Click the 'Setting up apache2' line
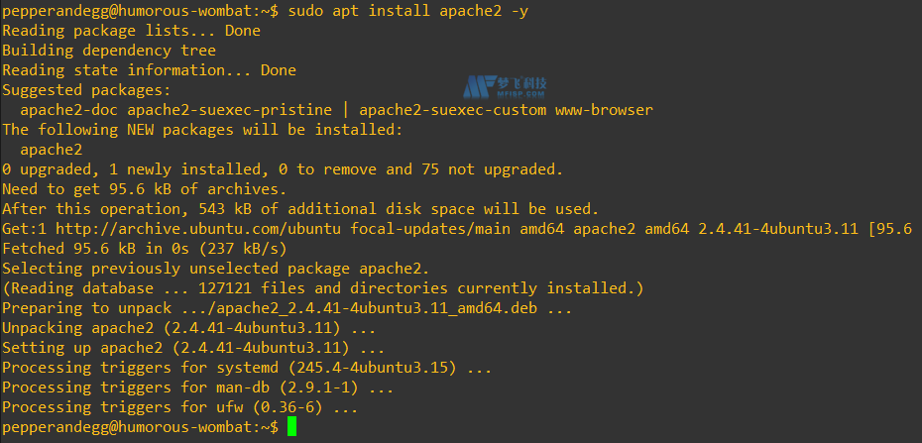922x443 pixels. [x=194, y=347]
